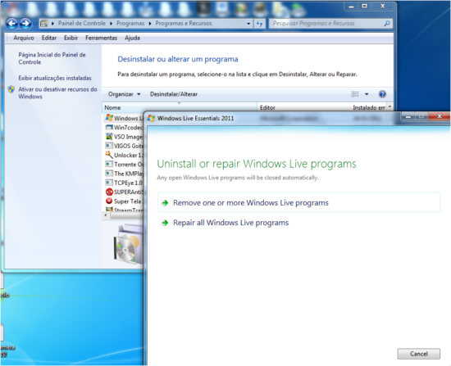This screenshot has height=366, width=451.
Task: Select Win7codecs entry in program list
Action: point(124,127)
